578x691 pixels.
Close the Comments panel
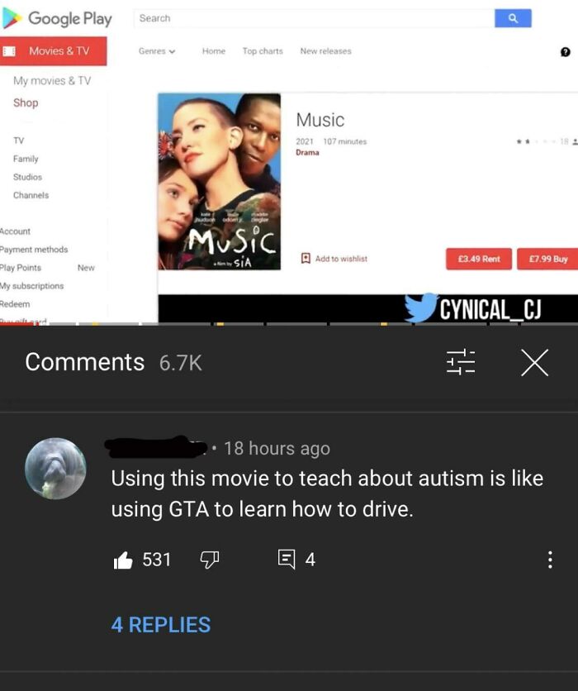534,363
